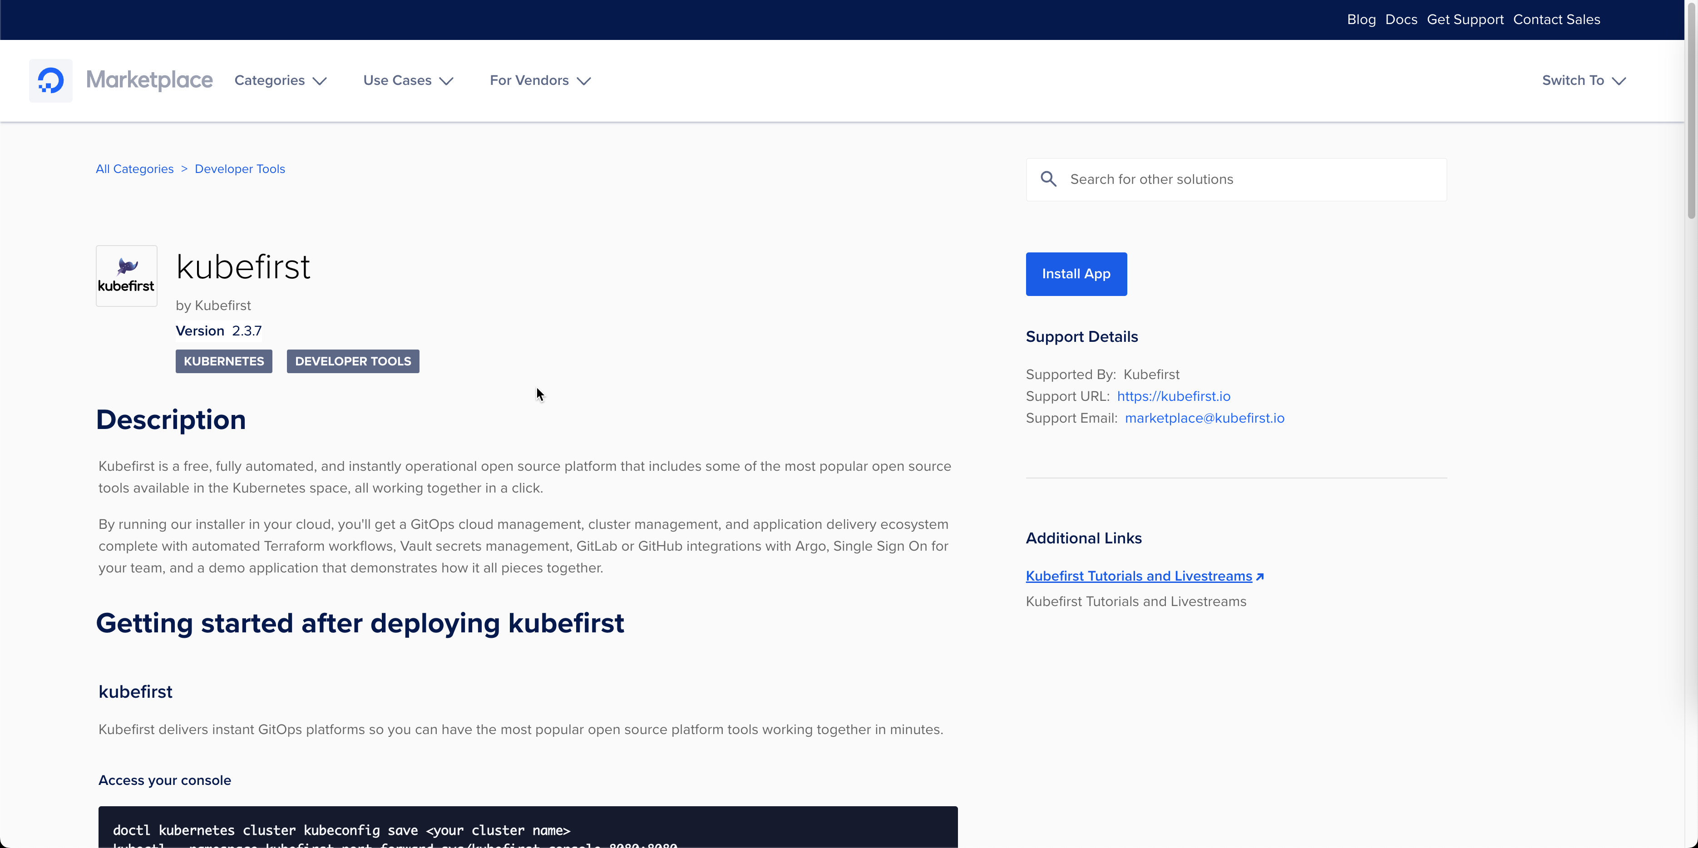This screenshot has height=848, width=1698.
Task: Click the Description heading
Action: click(x=171, y=420)
